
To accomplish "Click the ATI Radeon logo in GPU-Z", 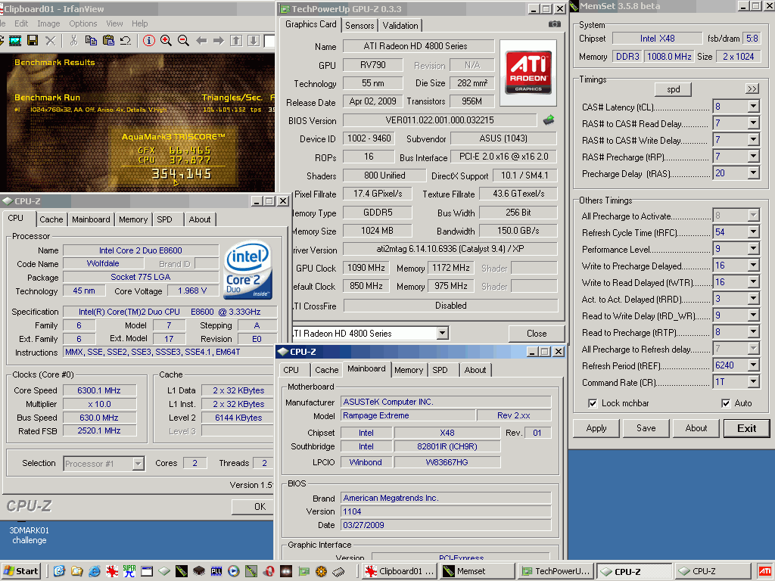I will coord(528,73).
